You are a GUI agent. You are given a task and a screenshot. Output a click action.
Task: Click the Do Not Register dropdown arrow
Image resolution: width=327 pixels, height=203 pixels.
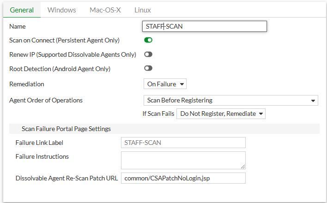(260, 113)
